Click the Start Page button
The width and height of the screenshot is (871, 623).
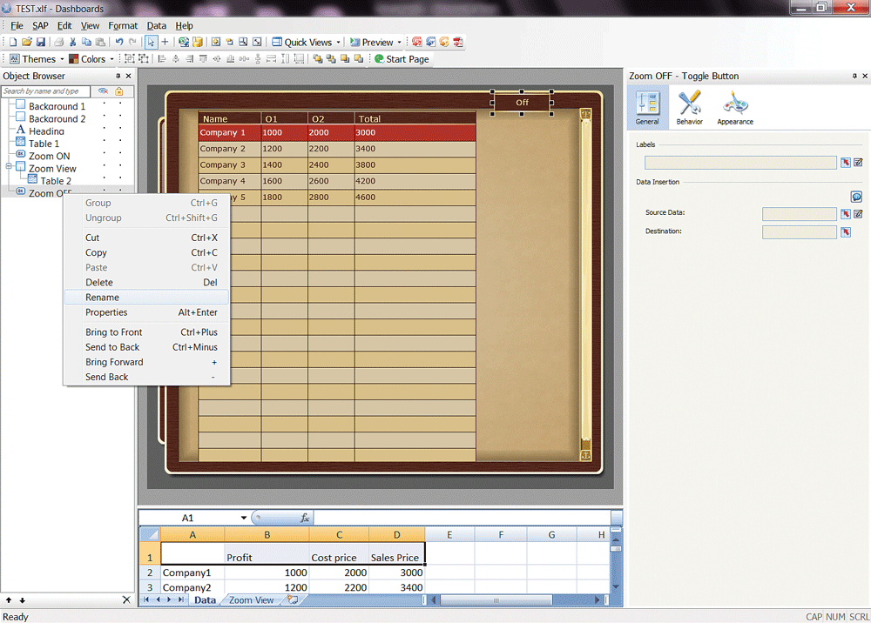coord(402,59)
